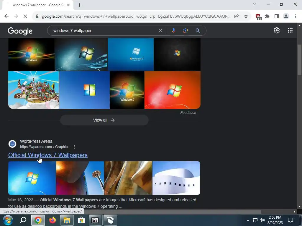Click the Chrome address bar URL
This screenshot has width=302, height=226.
pyautogui.click(x=136, y=16)
